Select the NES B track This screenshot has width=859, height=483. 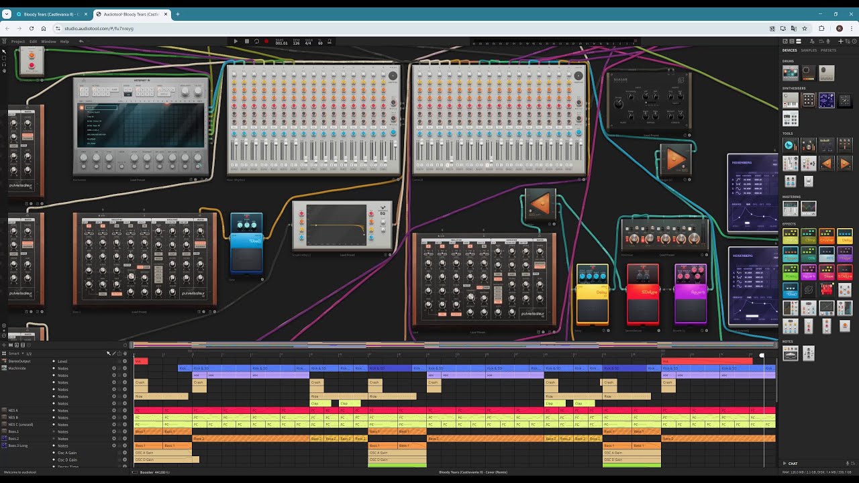pos(13,417)
